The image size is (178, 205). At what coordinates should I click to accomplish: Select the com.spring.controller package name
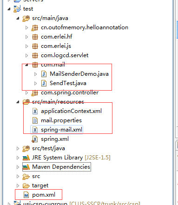70,93
